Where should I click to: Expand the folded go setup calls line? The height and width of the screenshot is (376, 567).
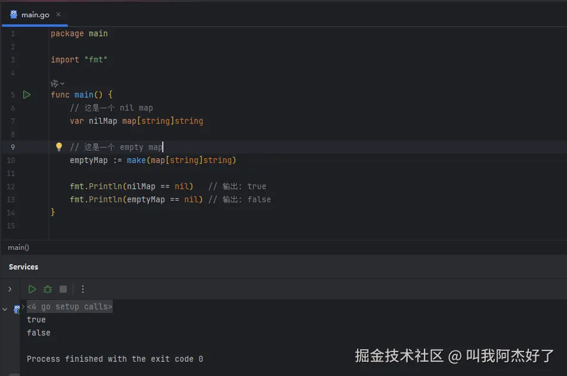(69, 307)
